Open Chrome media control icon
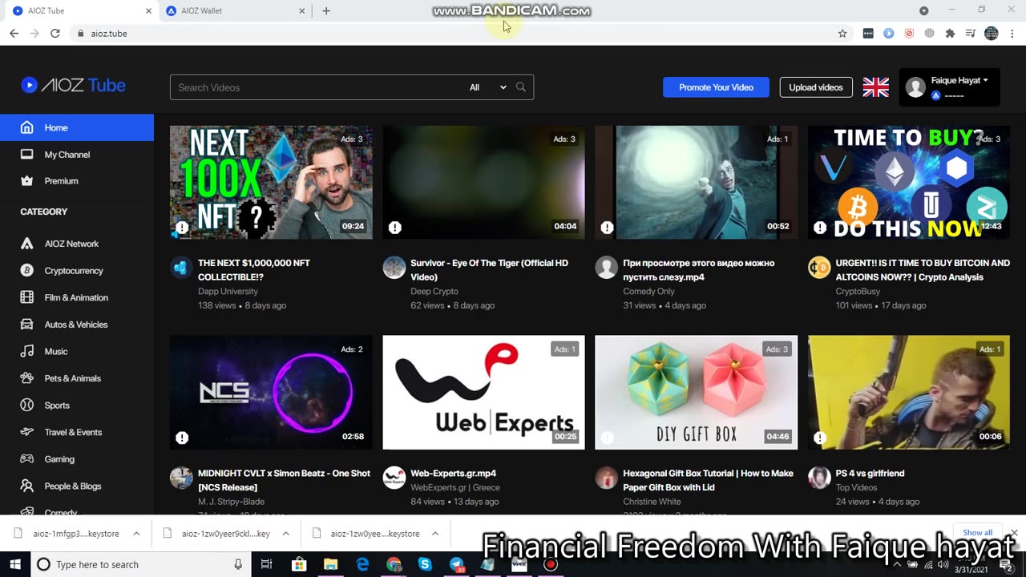This screenshot has height=577, width=1026. point(971,34)
